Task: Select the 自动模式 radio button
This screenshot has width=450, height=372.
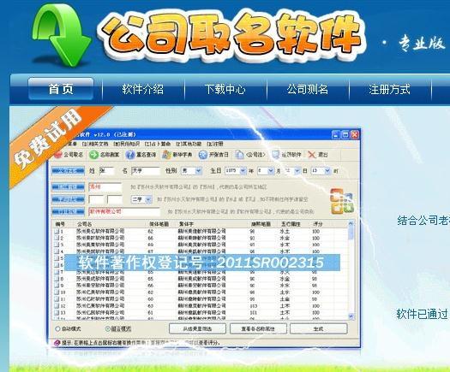Action: (x=57, y=328)
